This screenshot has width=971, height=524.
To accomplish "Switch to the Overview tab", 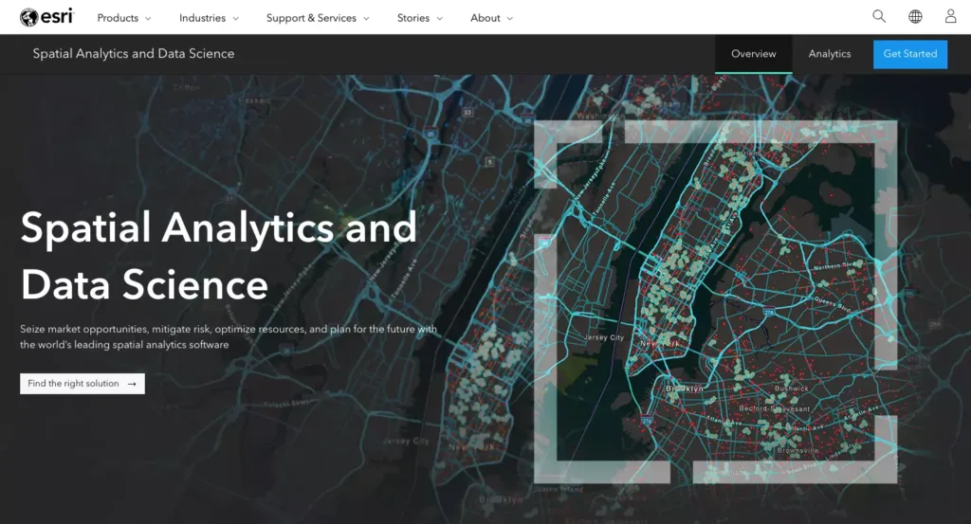I will coord(754,54).
